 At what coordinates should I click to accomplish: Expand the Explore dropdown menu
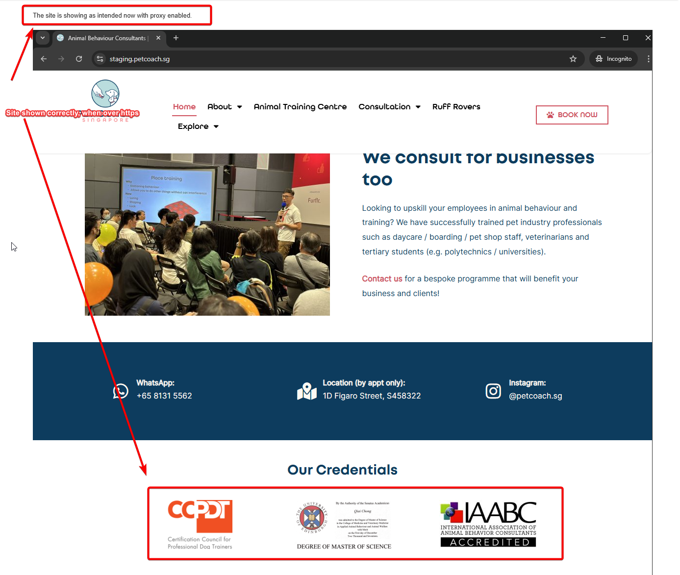pos(198,126)
